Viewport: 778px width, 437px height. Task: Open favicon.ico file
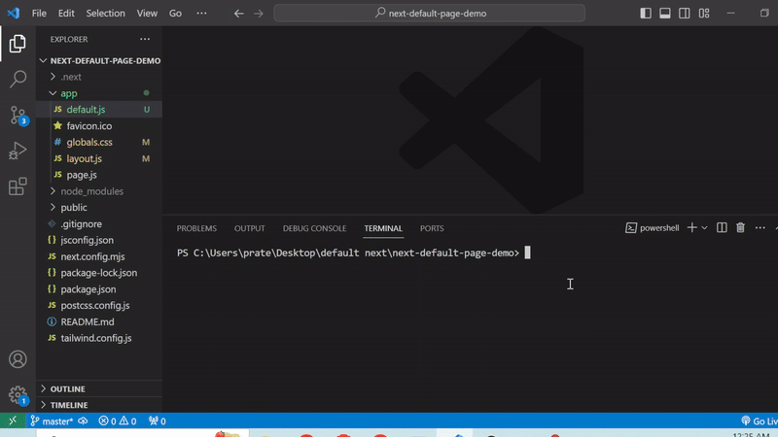point(99,126)
